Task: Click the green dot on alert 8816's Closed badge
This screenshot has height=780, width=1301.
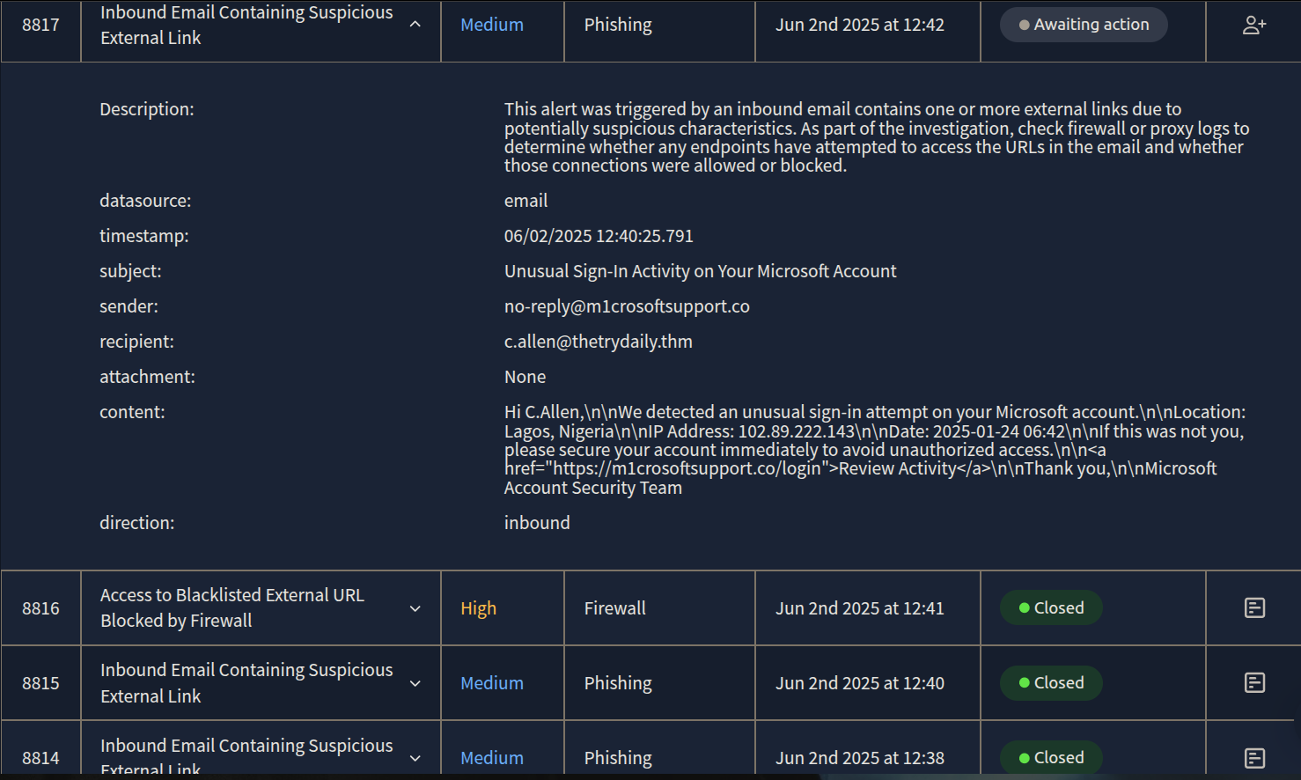Action: pyautogui.click(x=1023, y=607)
